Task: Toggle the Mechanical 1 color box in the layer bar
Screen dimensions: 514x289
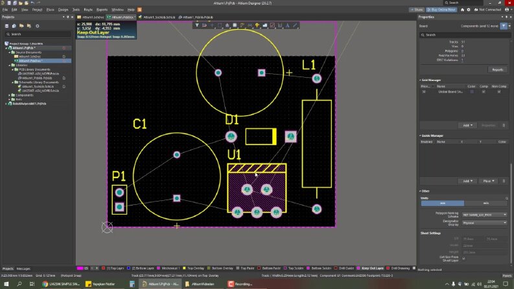Action: click(x=159, y=268)
